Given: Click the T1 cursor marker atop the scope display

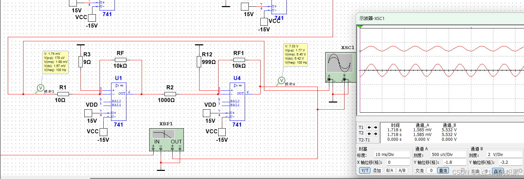Looking at the screenshot, I should tap(360, 26).
